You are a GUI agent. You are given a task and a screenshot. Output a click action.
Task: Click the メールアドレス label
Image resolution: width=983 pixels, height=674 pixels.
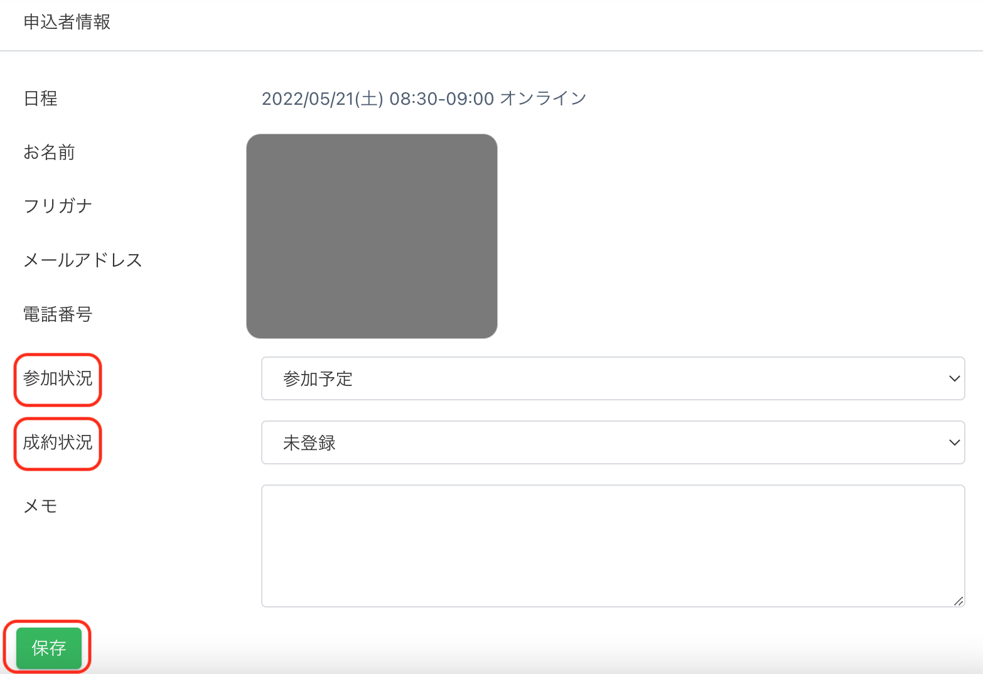[83, 260]
